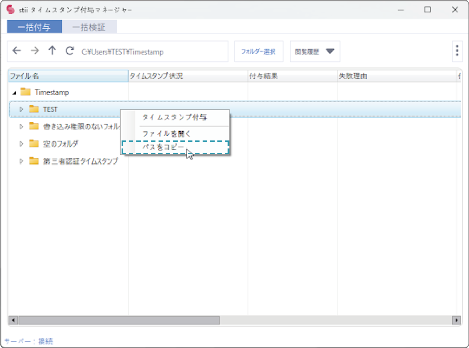Click the 空のフォルダ folder icon
Viewport: 469px width, 348px height.
pyautogui.click(x=34, y=144)
